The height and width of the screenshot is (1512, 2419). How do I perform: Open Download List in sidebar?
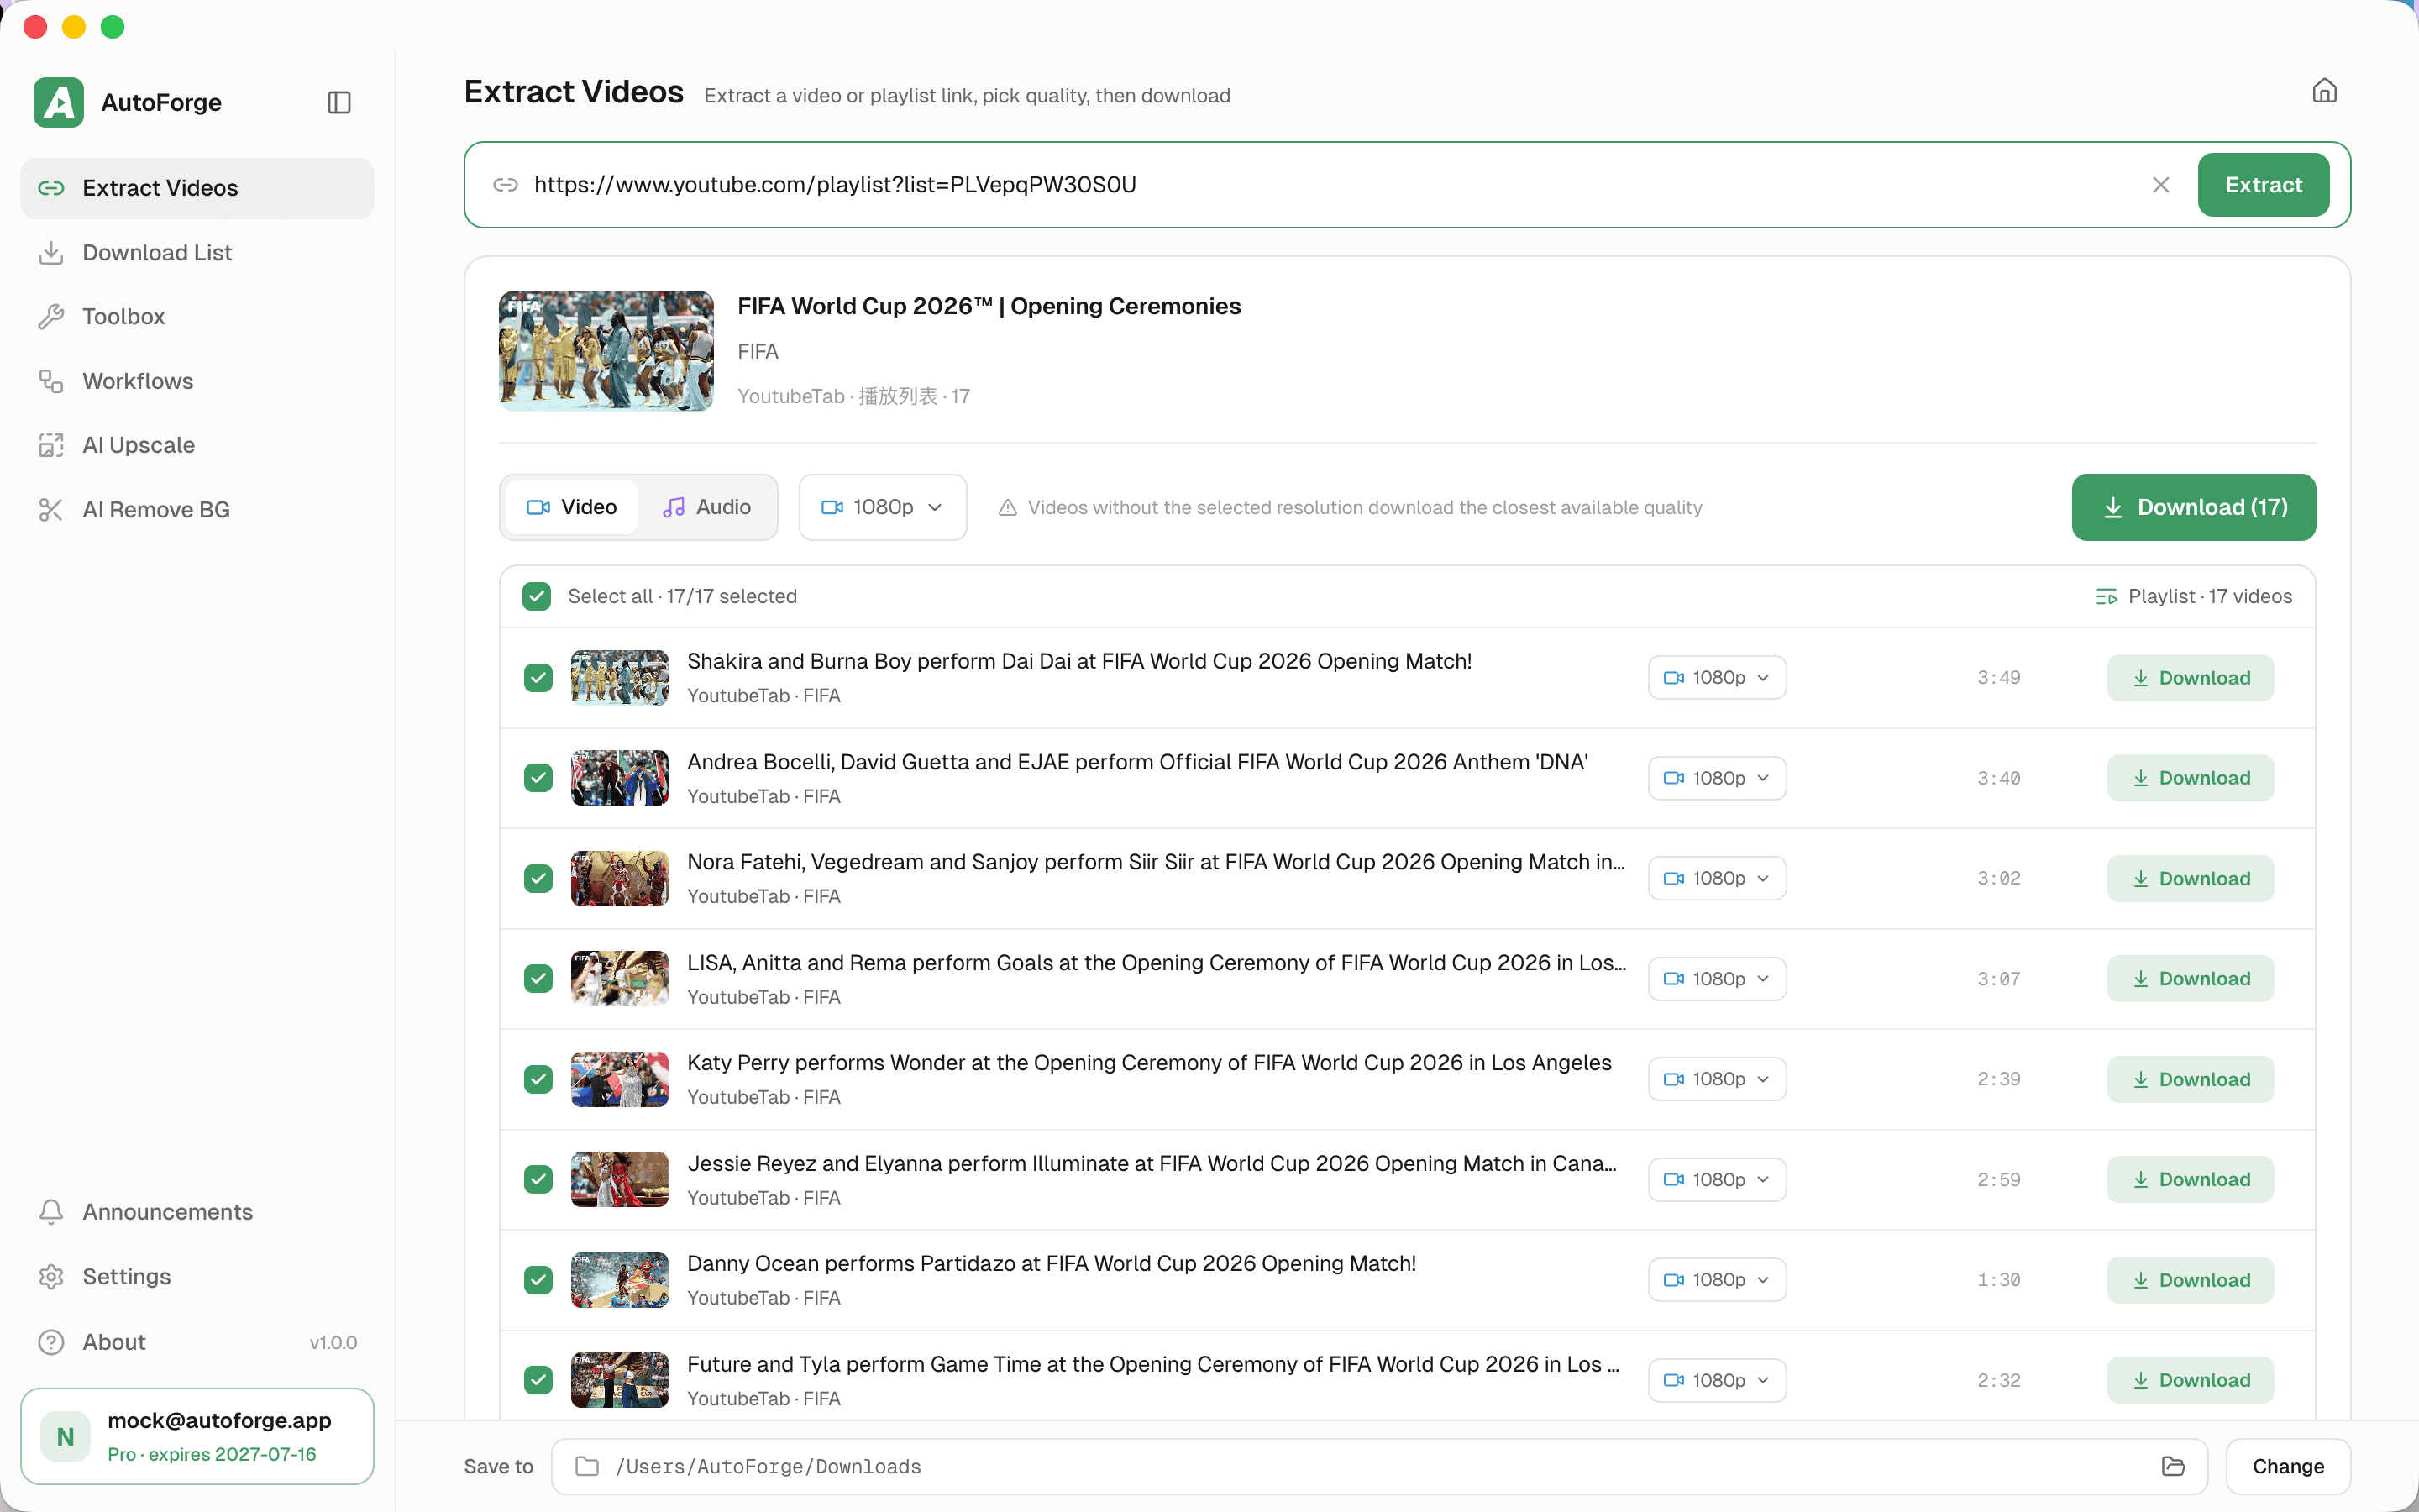197,253
